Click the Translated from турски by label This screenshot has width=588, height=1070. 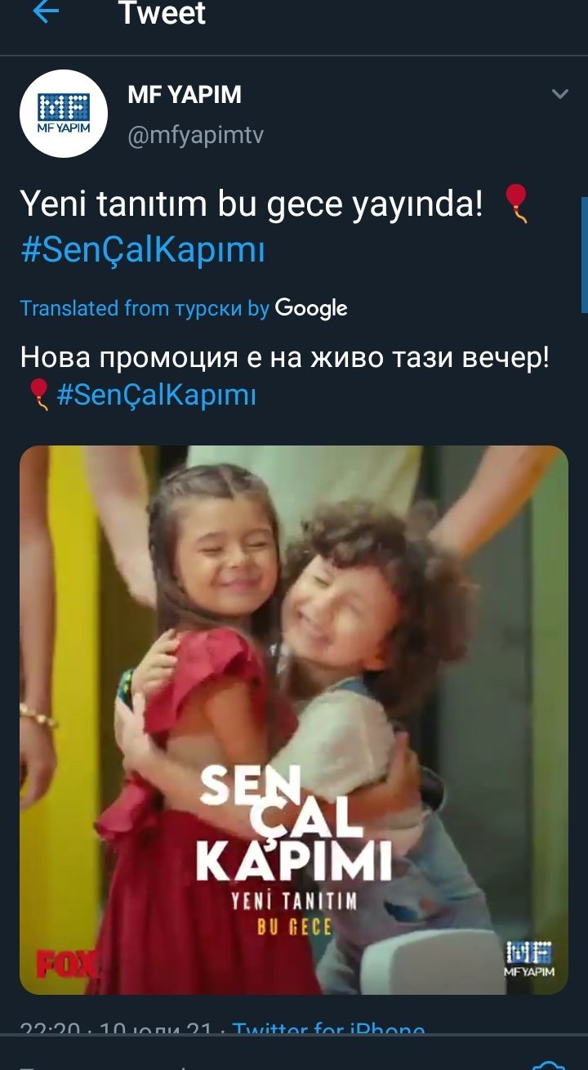[145, 308]
